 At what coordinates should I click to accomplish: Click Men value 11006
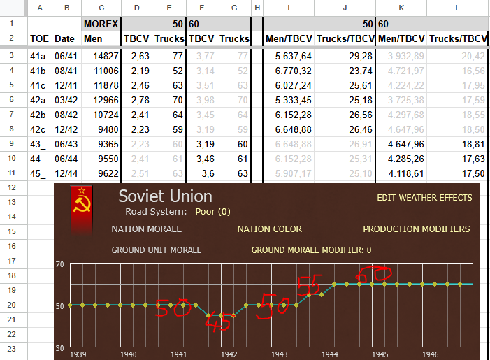pyautogui.click(x=101, y=71)
